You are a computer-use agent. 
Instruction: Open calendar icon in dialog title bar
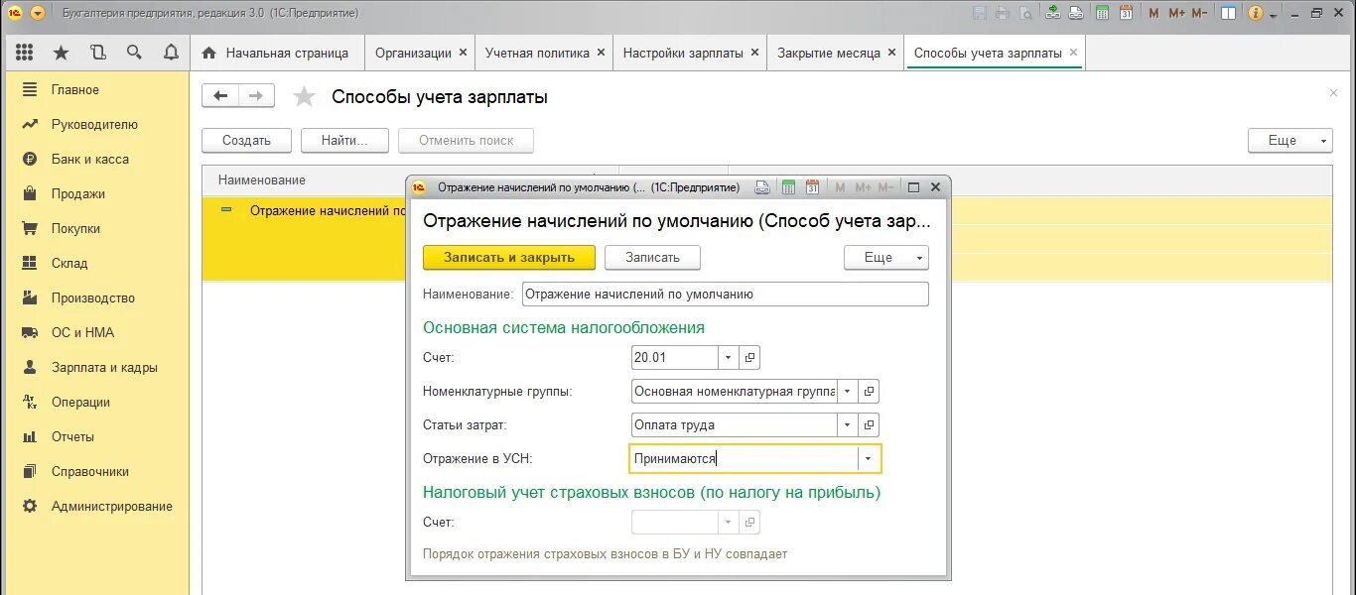coord(812,186)
